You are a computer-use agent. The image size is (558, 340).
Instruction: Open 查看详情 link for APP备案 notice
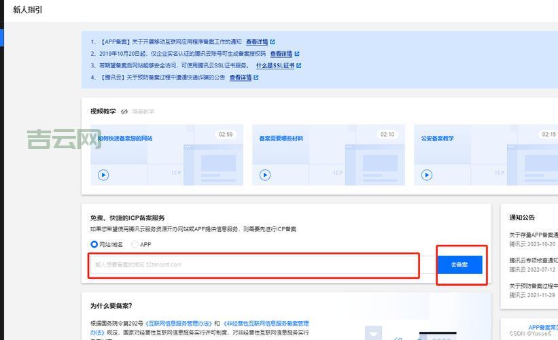257,41
